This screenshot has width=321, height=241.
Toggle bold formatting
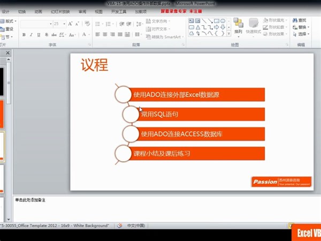24,35
